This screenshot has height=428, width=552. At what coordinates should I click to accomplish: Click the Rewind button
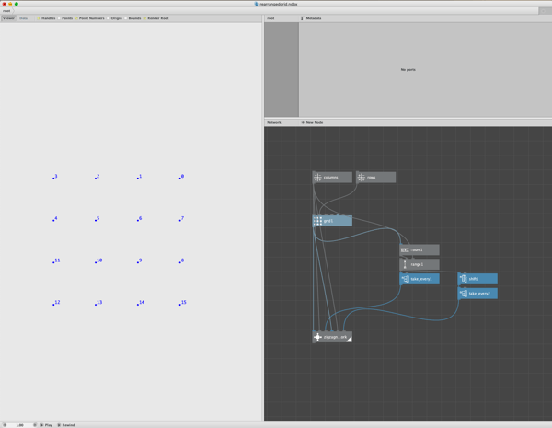(x=66, y=425)
